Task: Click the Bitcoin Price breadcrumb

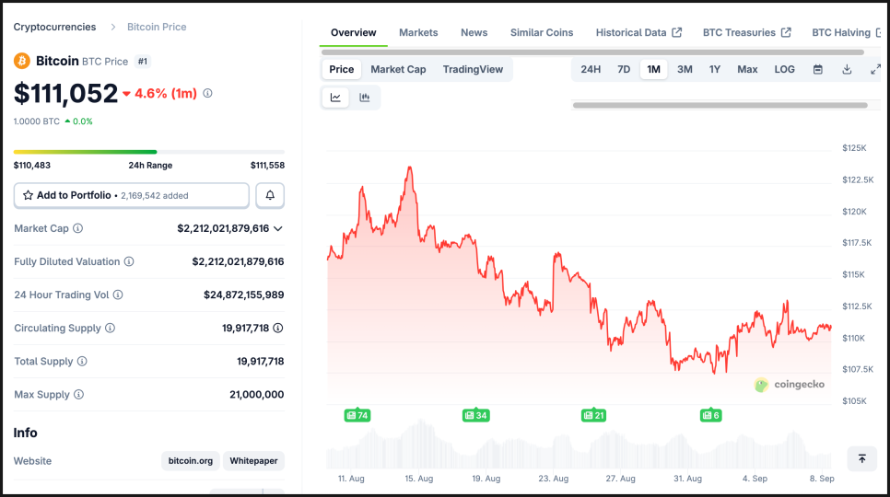Action: coord(157,27)
